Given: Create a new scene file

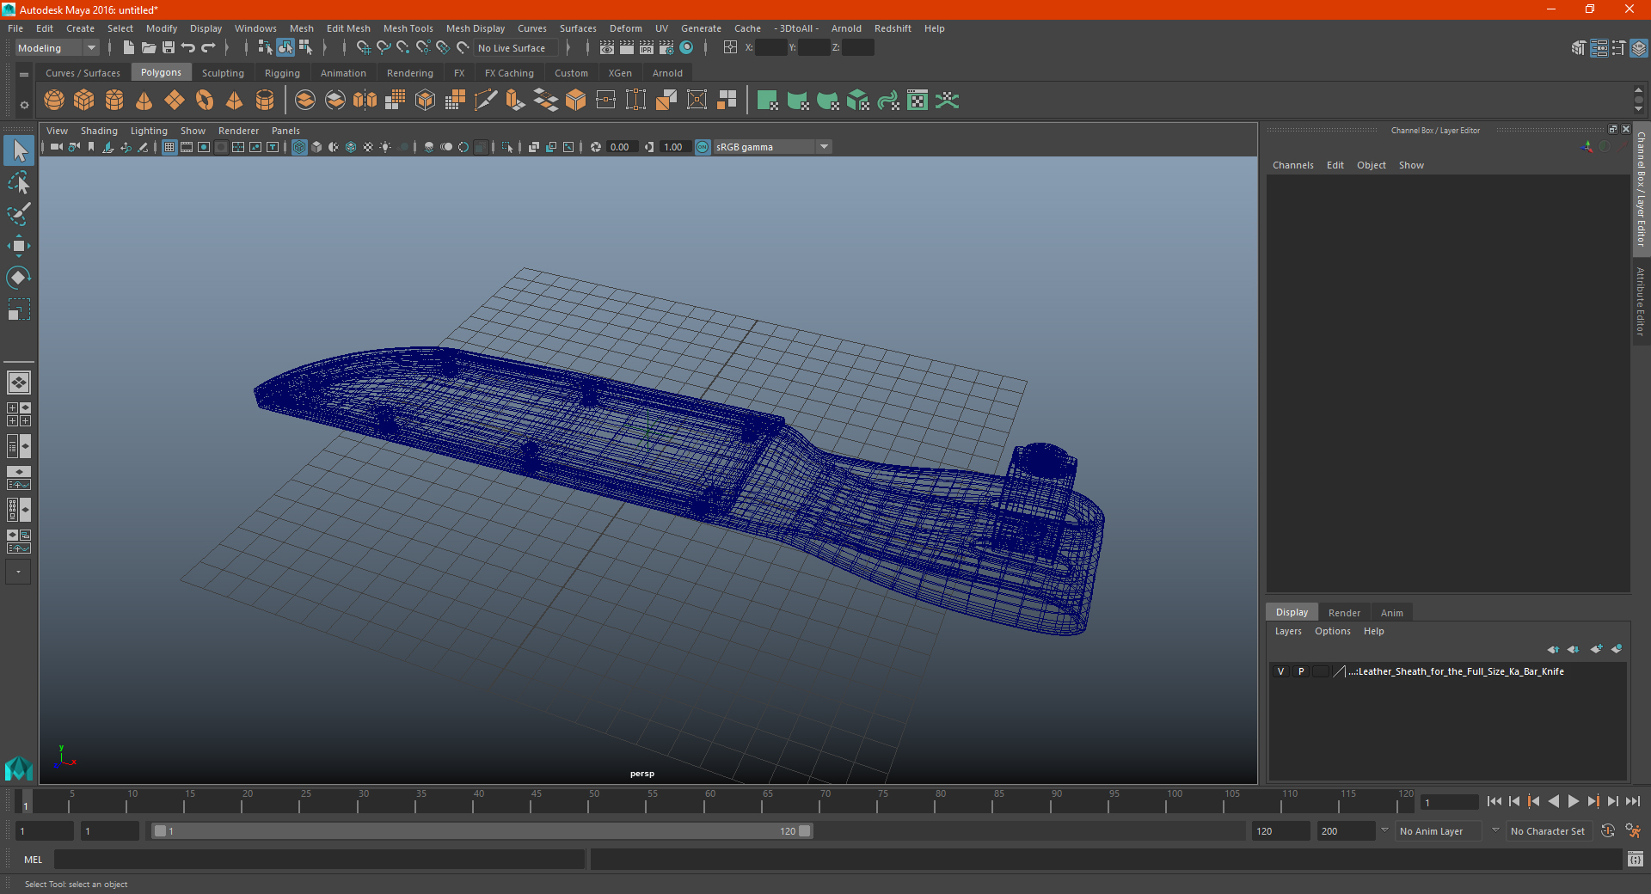Looking at the screenshot, I should point(128,48).
